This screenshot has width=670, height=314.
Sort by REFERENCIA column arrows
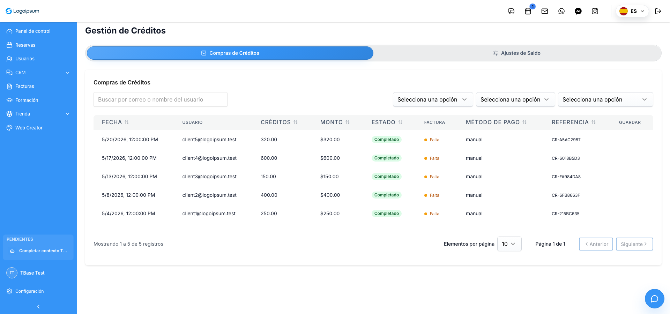(x=594, y=122)
